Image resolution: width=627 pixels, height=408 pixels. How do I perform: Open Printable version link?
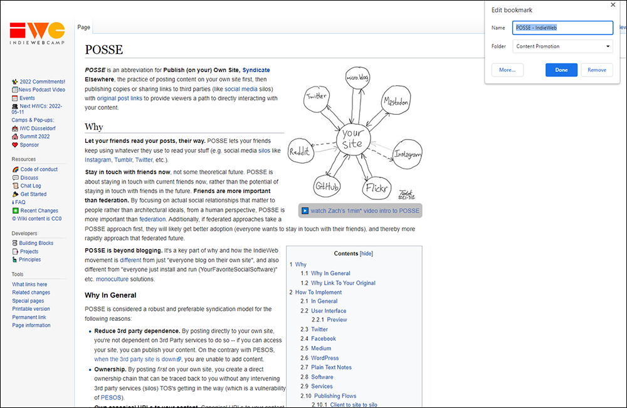(31, 309)
